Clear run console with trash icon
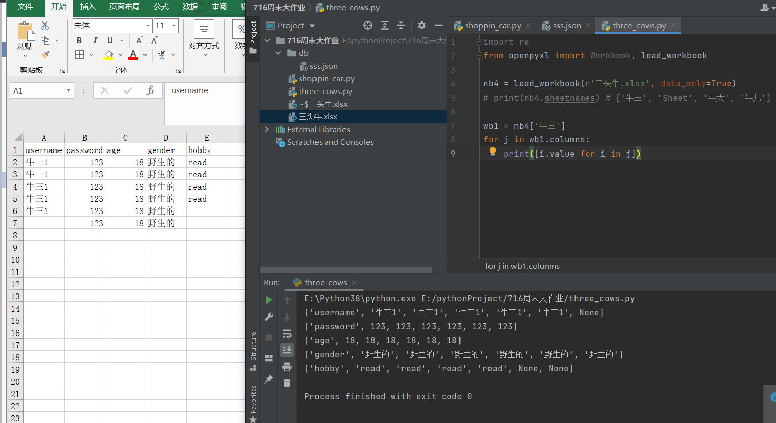The image size is (776, 423). (287, 383)
